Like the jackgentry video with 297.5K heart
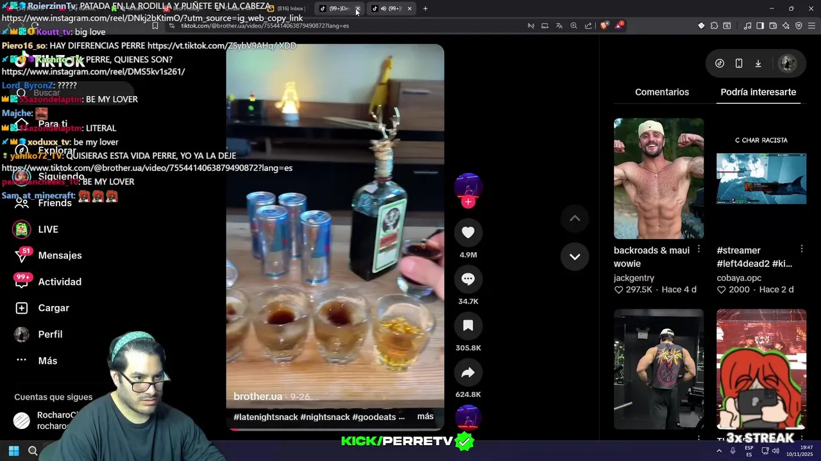Viewport: 821px width, 461px height. [619, 290]
